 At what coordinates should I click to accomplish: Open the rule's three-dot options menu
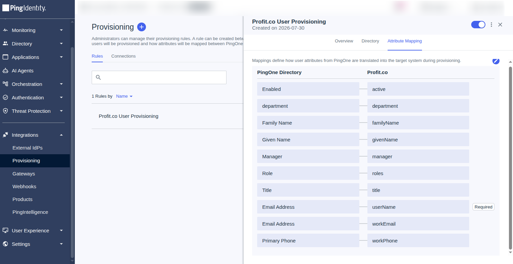(x=491, y=25)
